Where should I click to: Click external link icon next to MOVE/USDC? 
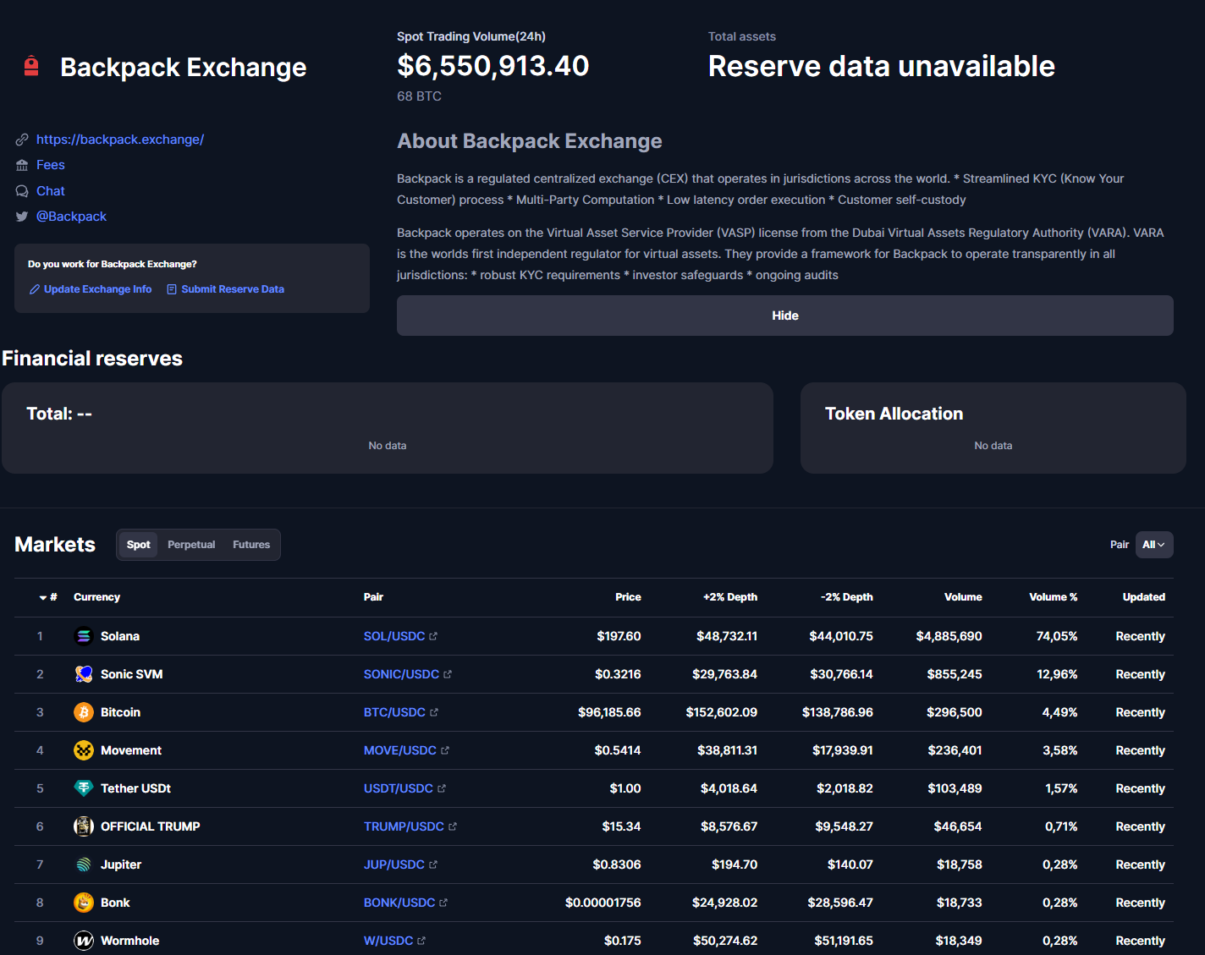point(445,750)
